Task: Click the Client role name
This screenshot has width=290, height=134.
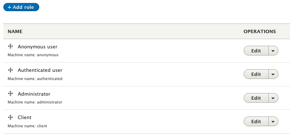Action: pyautogui.click(x=25, y=117)
